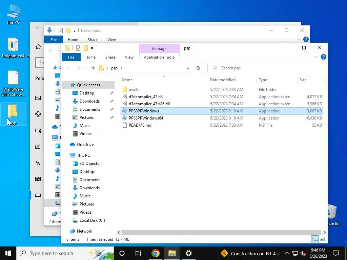
Task: Click the View tab in Downloads window
Action: 111,40
